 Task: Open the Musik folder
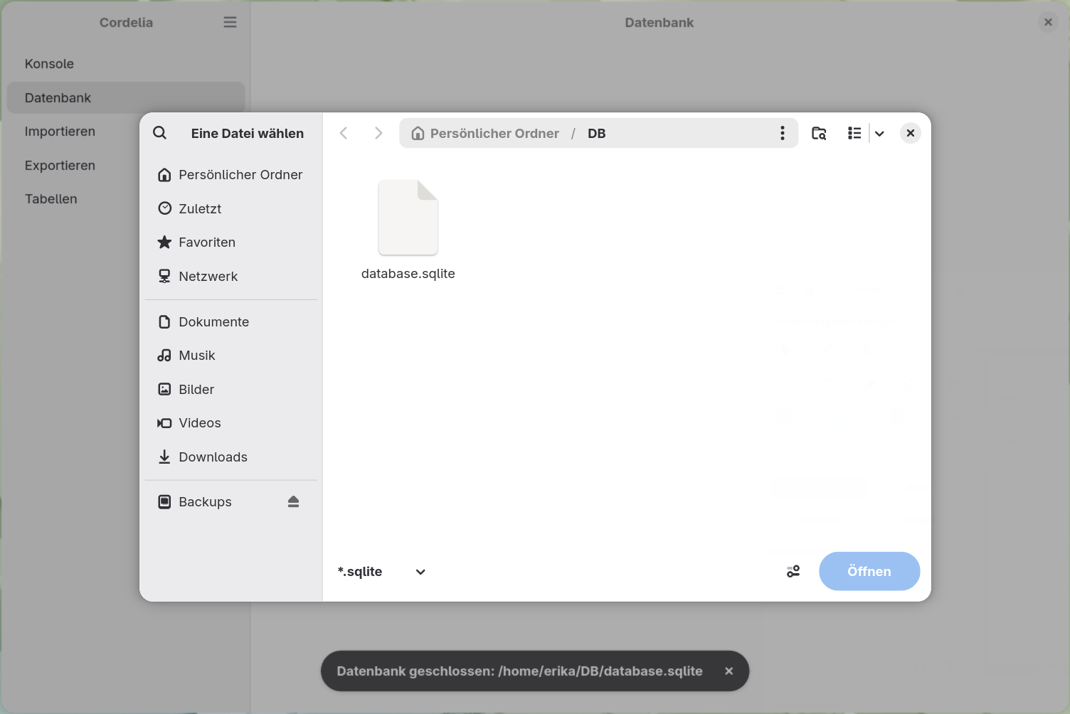231,356
